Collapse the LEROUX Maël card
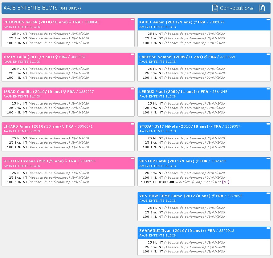This screenshot has height=258, width=273. (268, 89)
